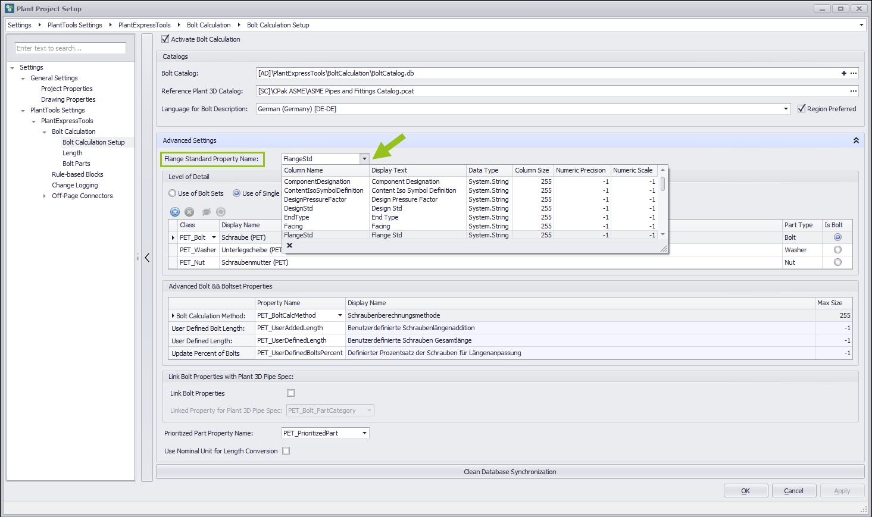
Task: Click Plant Project Setup title bar icon
Action: point(10,8)
